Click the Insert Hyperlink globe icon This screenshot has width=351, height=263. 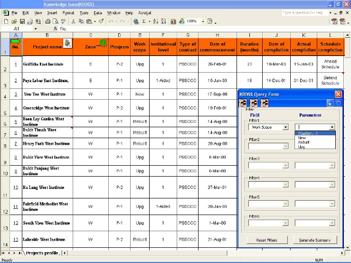136,21
